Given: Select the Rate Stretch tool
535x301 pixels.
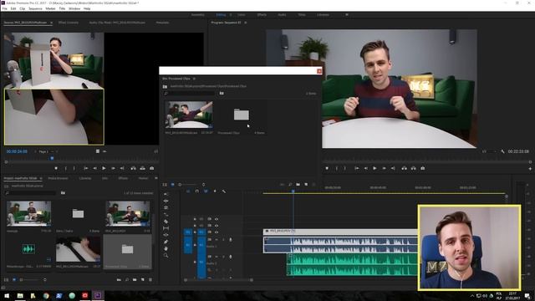Looking at the screenshot, I should coord(166,214).
